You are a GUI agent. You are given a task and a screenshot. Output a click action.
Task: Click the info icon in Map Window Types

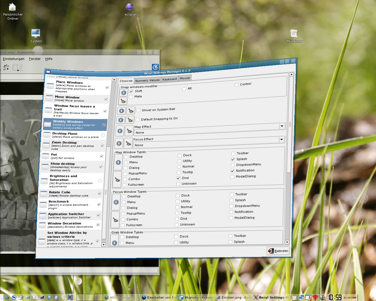[x=118, y=162]
